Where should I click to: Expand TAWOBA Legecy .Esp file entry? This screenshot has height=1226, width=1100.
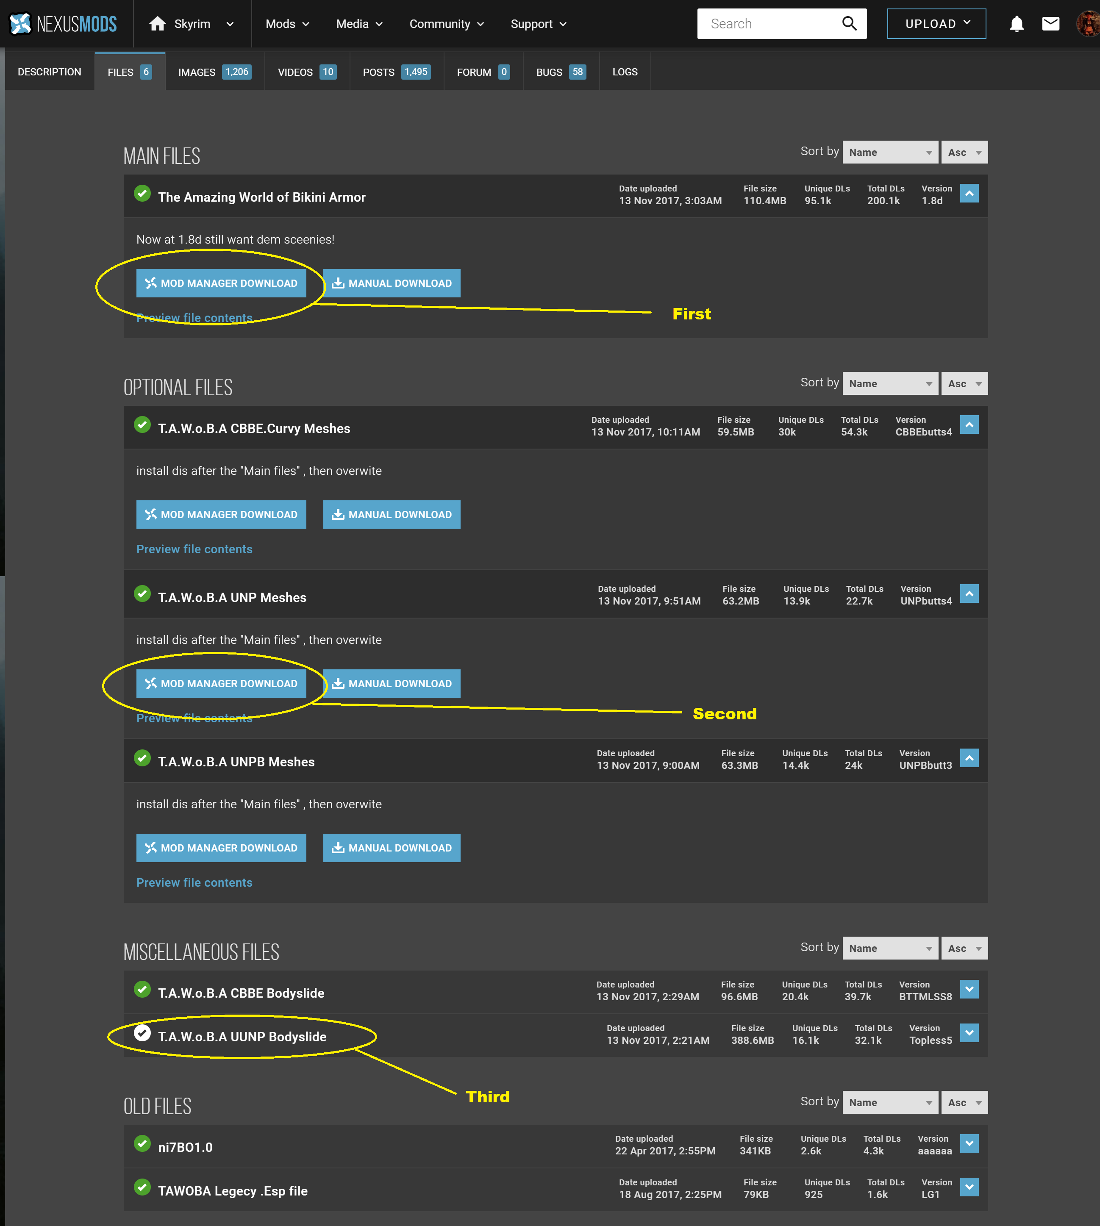coord(969,1187)
